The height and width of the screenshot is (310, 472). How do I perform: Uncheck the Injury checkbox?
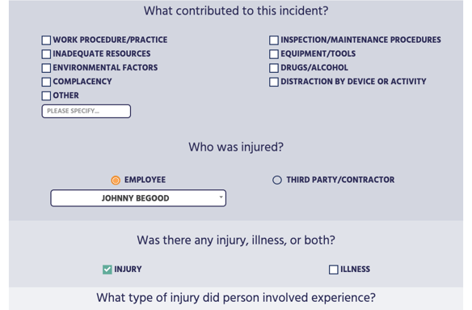(107, 270)
